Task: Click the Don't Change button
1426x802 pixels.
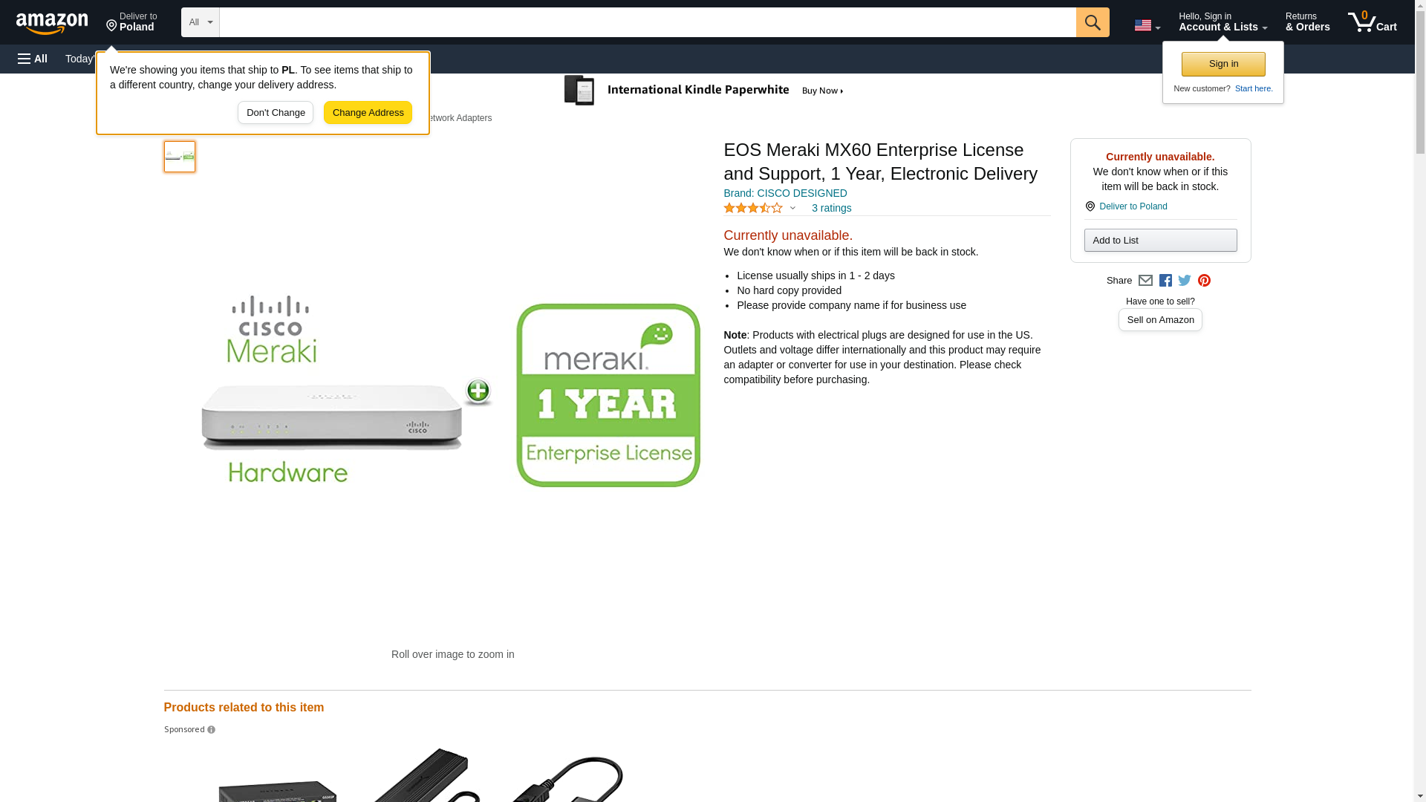Action: tap(276, 113)
